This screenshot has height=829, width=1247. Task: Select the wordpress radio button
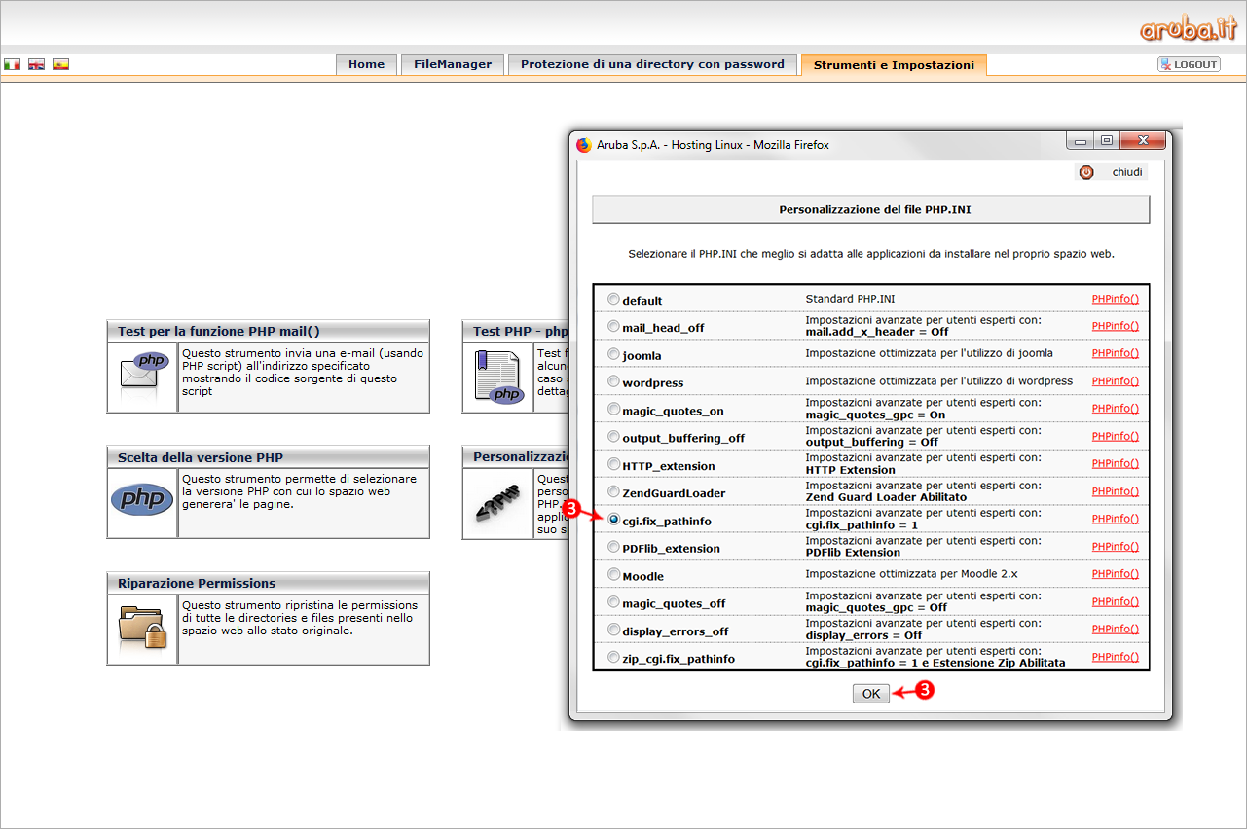pos(613,381)
